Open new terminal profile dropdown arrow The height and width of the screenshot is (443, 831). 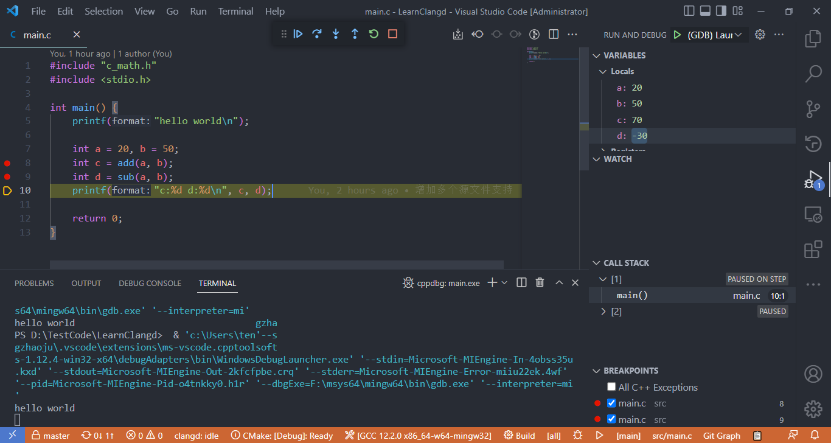pyautogui.click(x=504, y=282)
